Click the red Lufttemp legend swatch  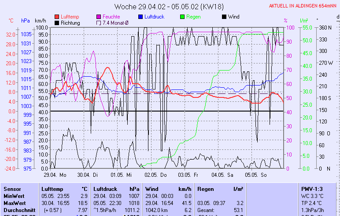pyautogui.click(x=57, y=17)
